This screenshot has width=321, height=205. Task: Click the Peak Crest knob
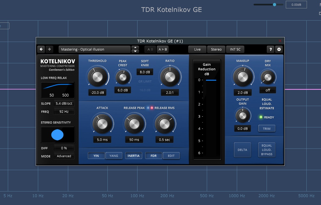(x=123, y=77)
